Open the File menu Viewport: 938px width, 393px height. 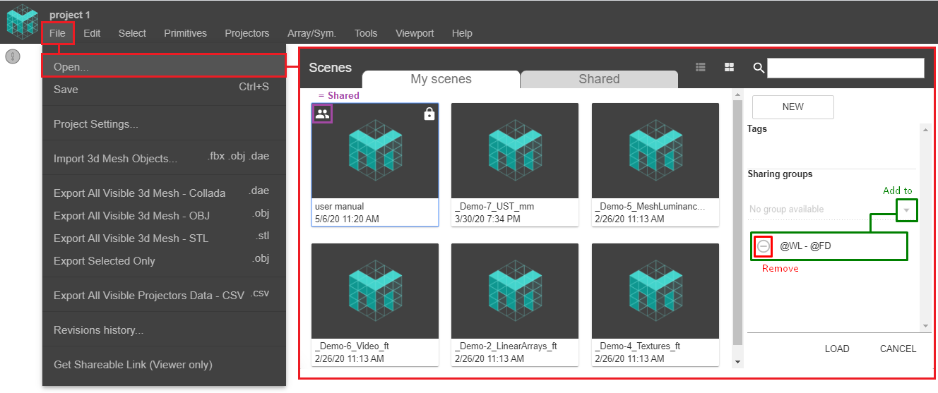[58, 33]
